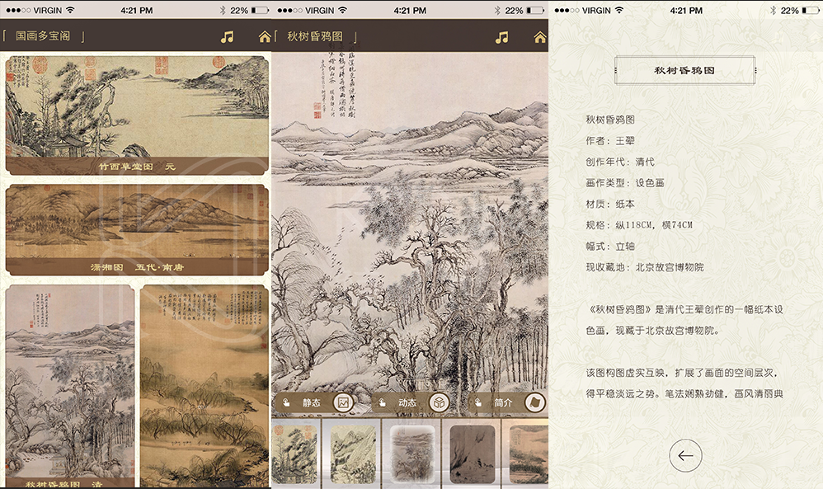The height and width of the screenshot is (489, 823).
Task: Open the golden willow landscape painting card
Action: (205, 387)
